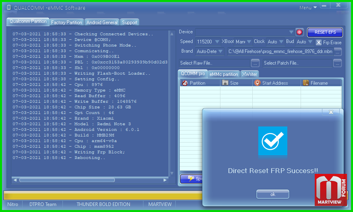Switch to the Qualcomm Partition tab
This screenshot has height=212, width=353.
[28, 22]
